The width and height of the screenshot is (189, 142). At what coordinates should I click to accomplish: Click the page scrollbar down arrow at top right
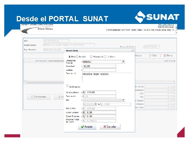pyautogui.click(x=176, y=33)
